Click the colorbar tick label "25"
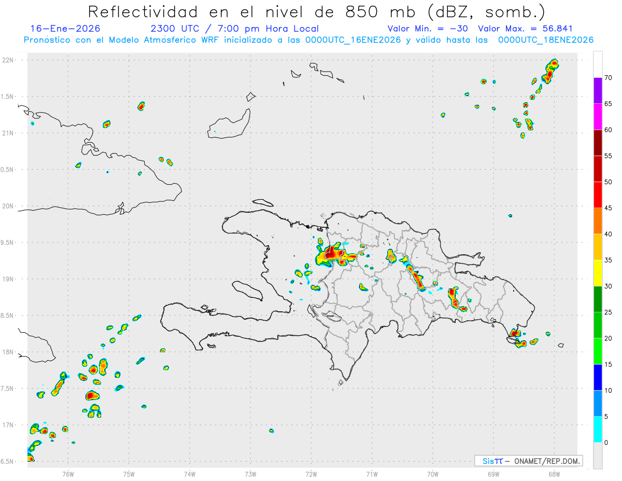622x481 pixels. click(608, 312)
